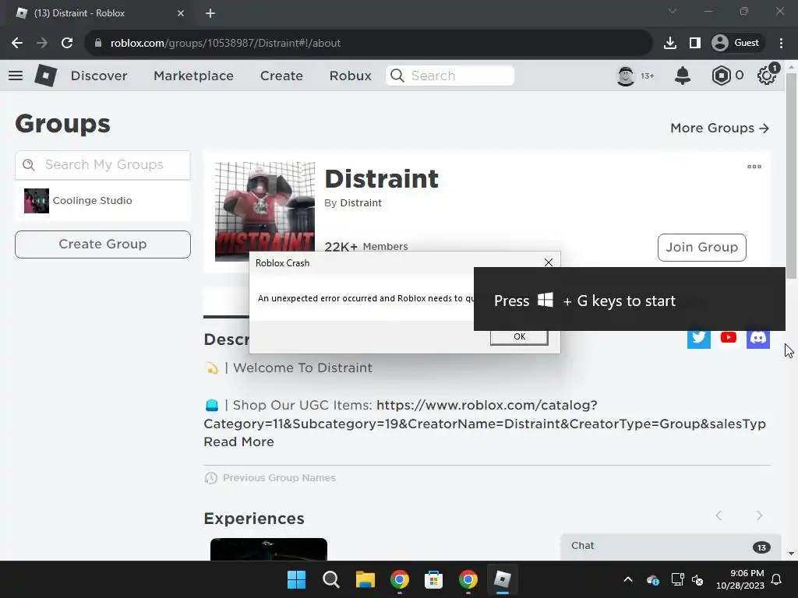This screenshot has height=598, width=798.
Task: Click the Create Group button
Action: pyautogui.click(x=103, y=244)
